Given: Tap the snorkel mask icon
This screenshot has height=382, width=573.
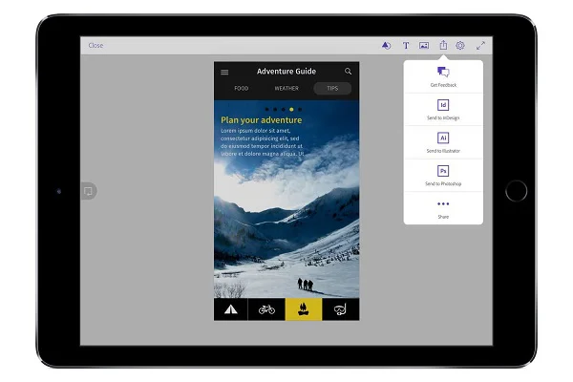Looking at the screenshot, I should 341,309.
